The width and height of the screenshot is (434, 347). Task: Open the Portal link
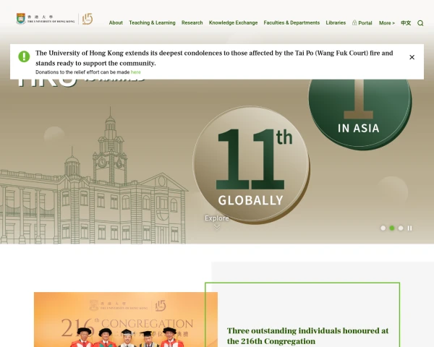pyautogui.click(x=365, y=23)
